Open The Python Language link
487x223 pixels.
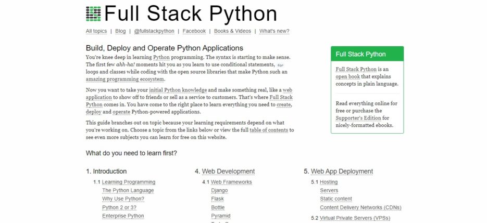128,190
